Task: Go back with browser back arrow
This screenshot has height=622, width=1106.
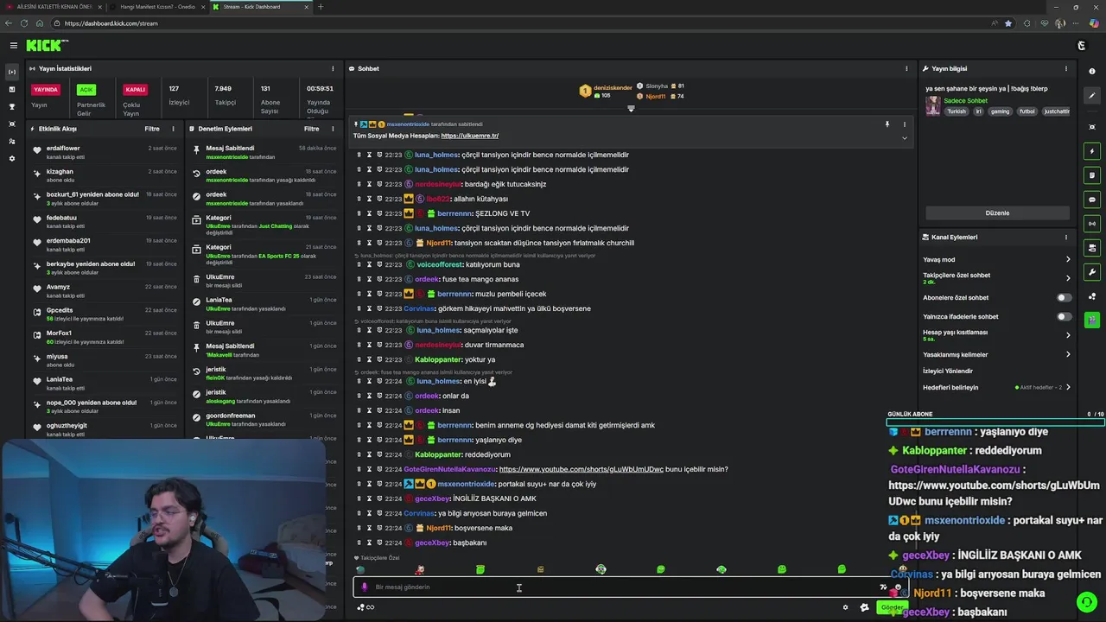Action: pos(9,23)
